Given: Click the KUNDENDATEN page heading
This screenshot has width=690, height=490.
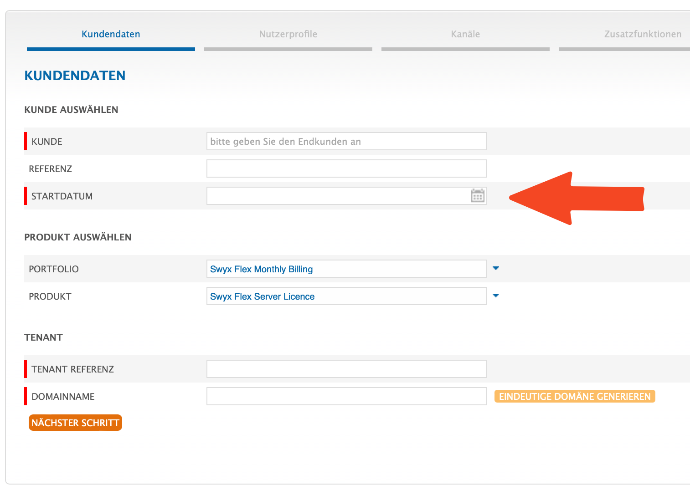Looking at the screenshot, I should click(x=75, y=76).
